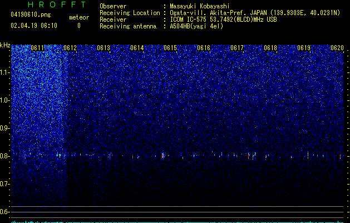Click the meteor count label
The height and width of the screenshot is (223, 350).
[x=79, y=17]
